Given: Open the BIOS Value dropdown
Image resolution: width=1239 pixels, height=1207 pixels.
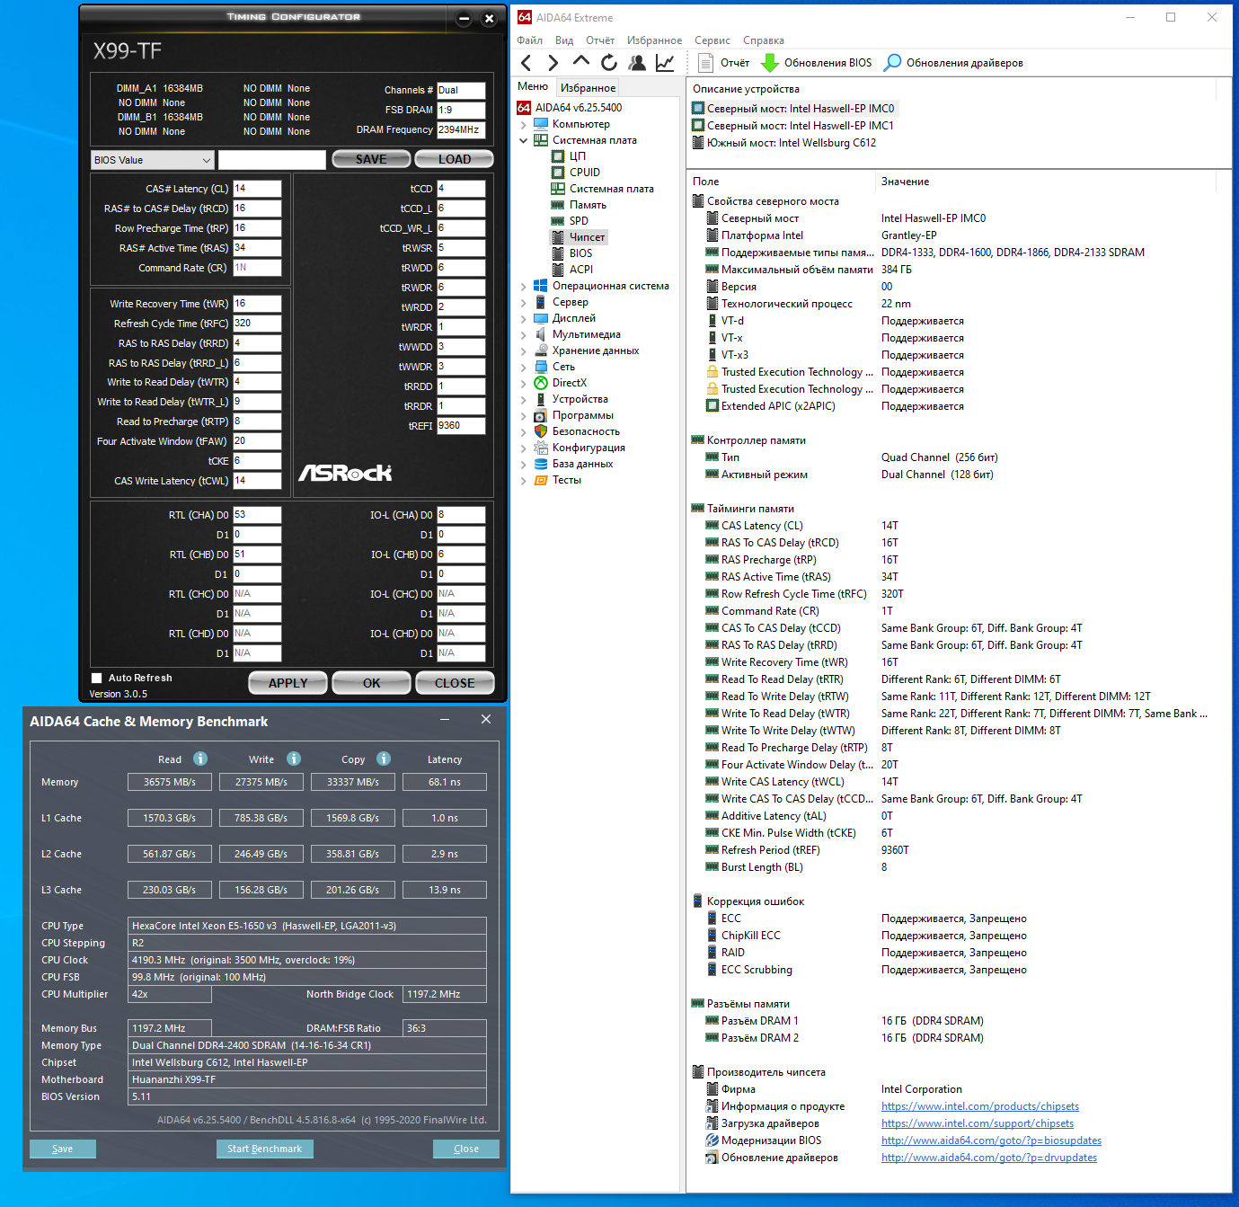Looking at the screenshot, I should tap(153, 160).
